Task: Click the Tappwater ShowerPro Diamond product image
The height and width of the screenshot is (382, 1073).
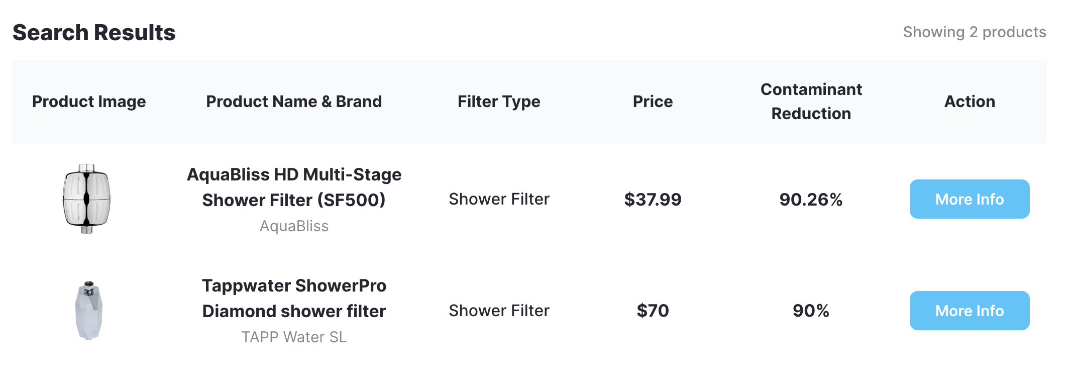Action: (x=89, y=311)
